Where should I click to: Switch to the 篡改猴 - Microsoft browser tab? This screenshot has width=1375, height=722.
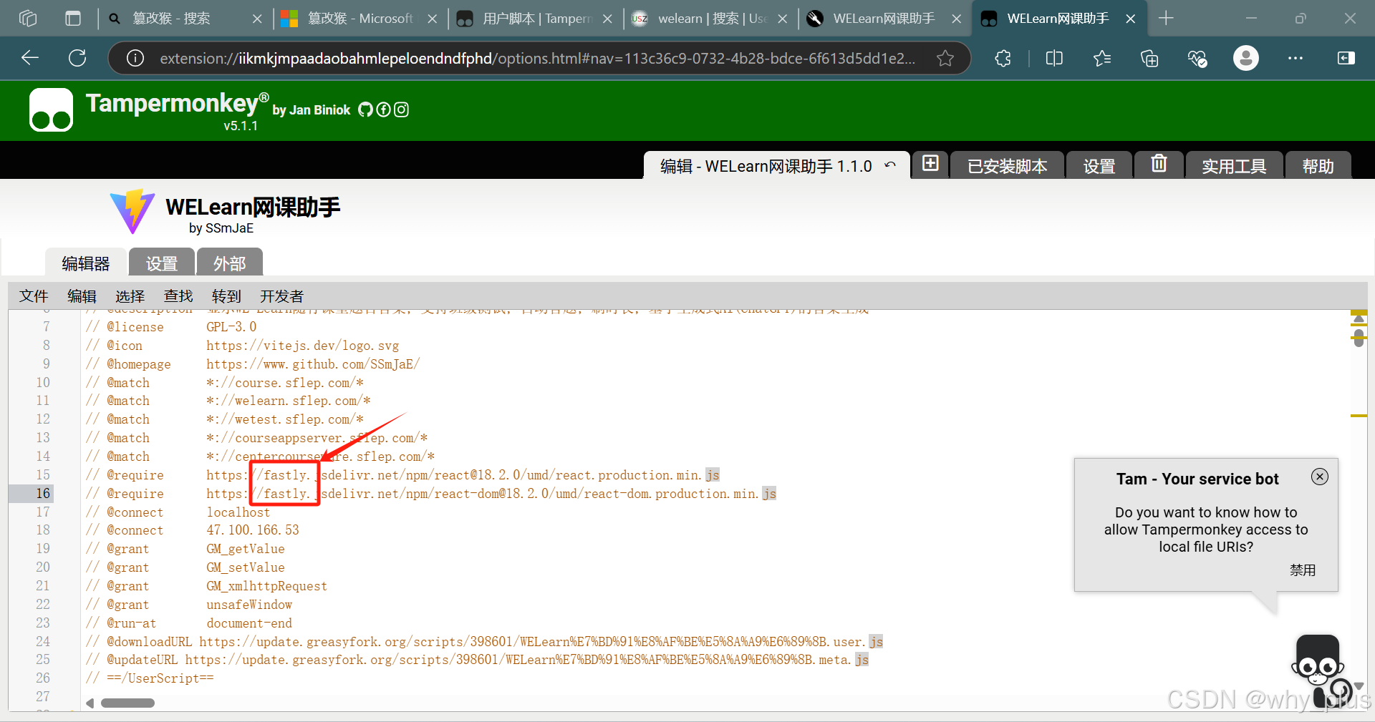360,19
